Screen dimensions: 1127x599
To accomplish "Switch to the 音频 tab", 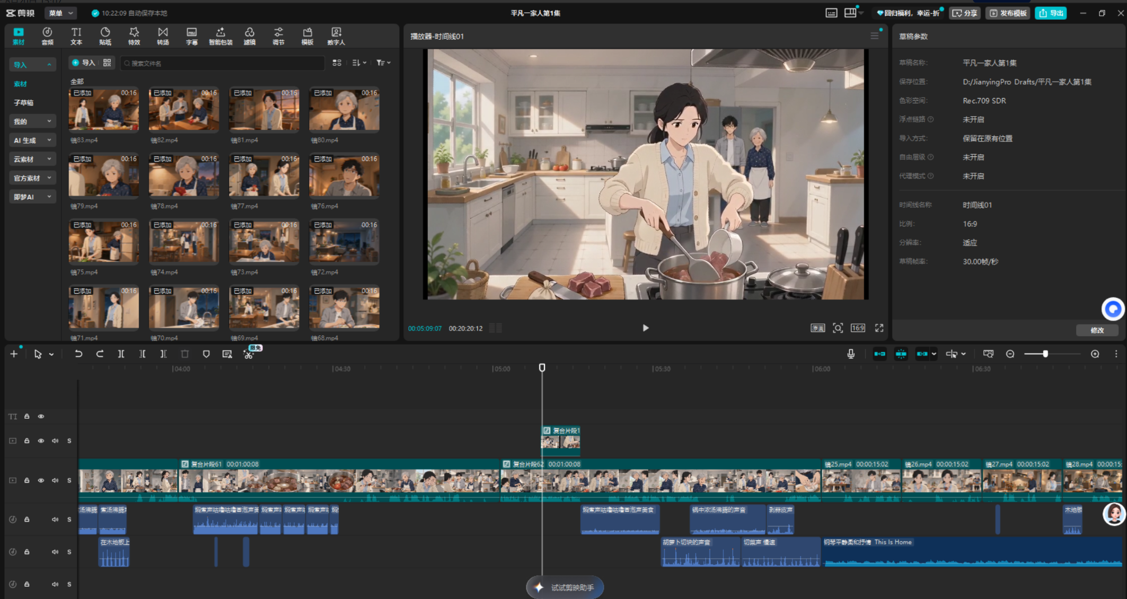I will (47, 36).
